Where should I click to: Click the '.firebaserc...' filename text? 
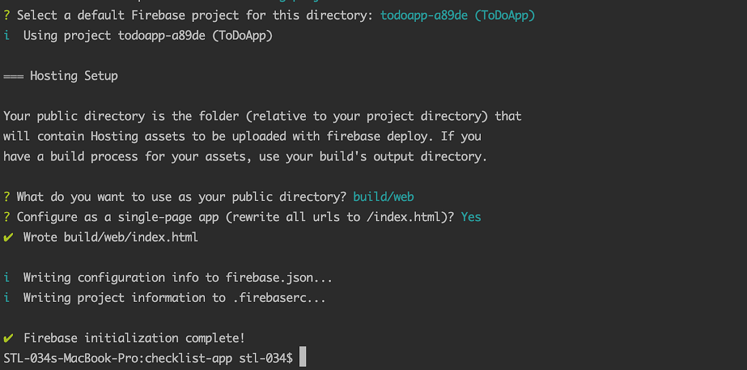point(279,297)
